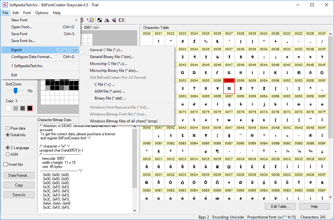Export old format C file (*.c) ...

coord(127,84)
